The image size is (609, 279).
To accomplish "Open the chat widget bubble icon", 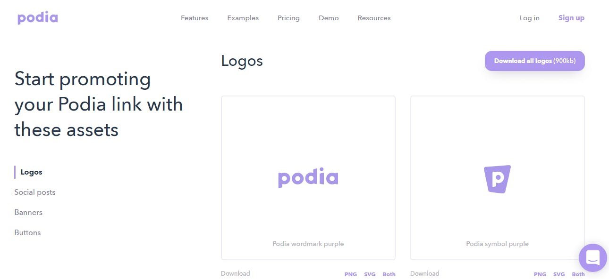I will 593,258.
